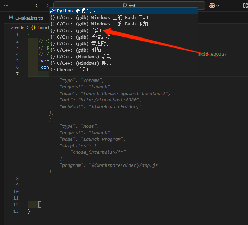Switch to the CMakeLists.txt tab
This screenshot has width=248, height=225.
pos(29,18)
